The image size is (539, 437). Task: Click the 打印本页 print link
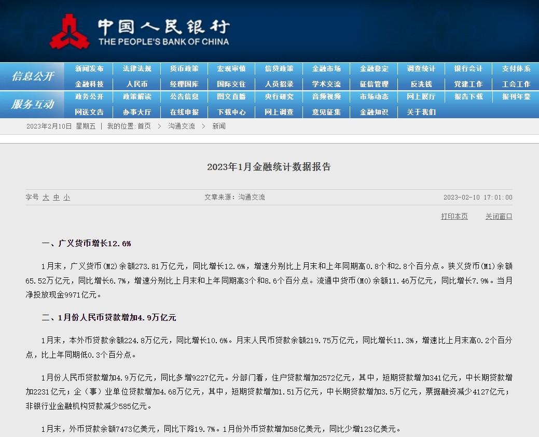454,216
